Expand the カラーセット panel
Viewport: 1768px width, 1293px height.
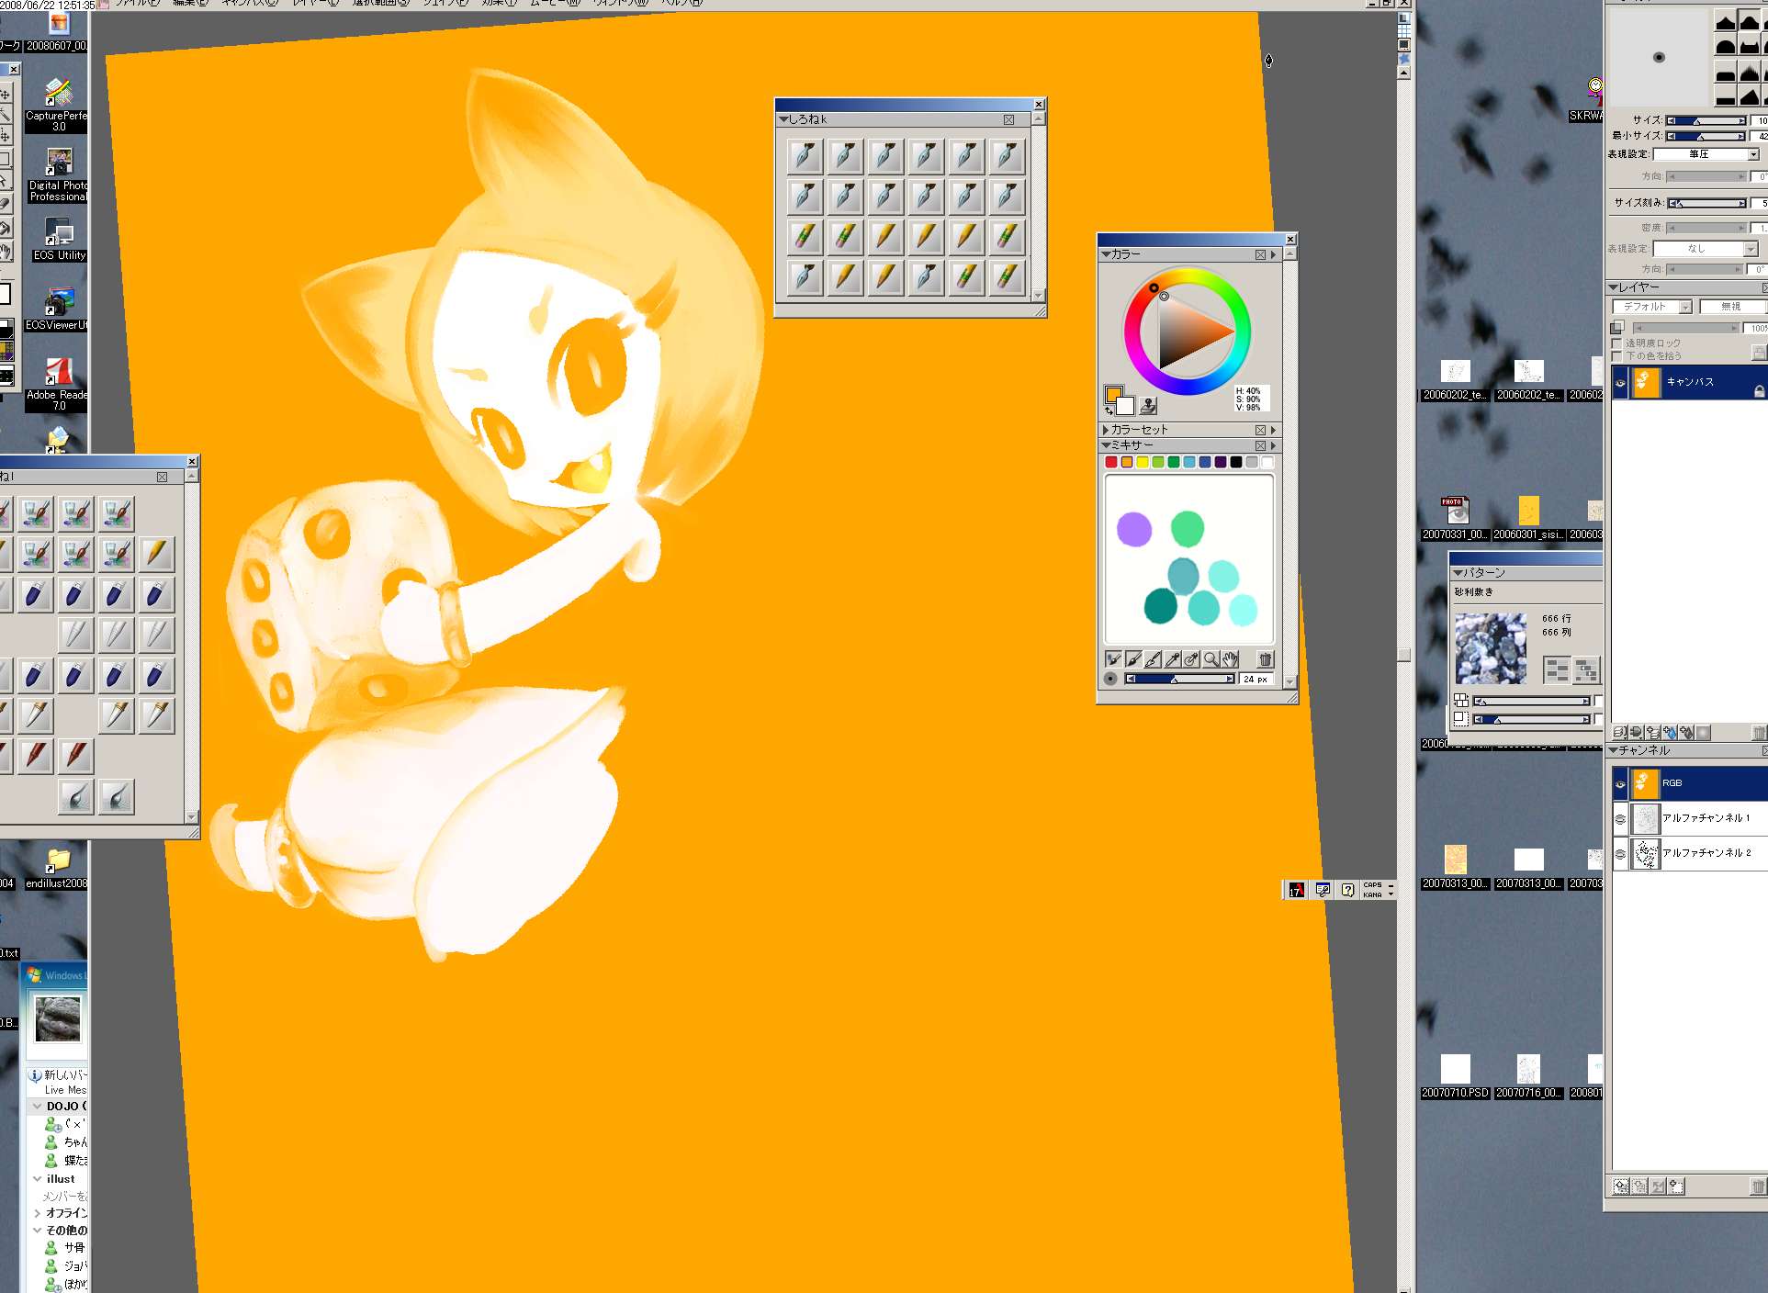1106,430
